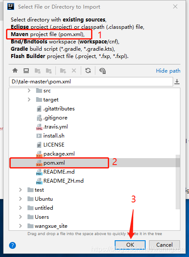Click the IntelliJ logo in title bar
This screenshot has height=257, width=189.
[11, 6]
